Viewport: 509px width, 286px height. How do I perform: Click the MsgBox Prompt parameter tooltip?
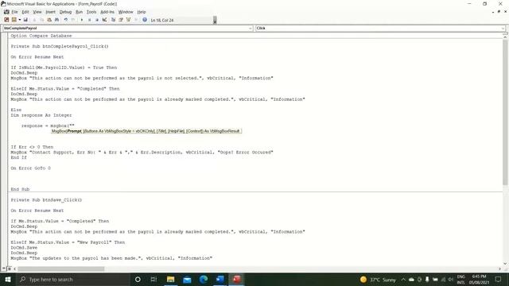click(146, 131)
